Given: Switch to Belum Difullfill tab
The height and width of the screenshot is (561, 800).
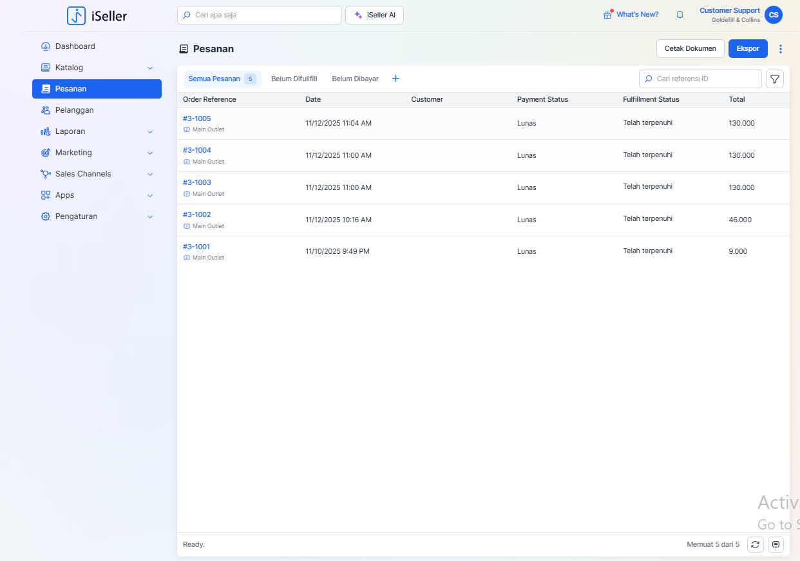Looking at the screenshot, I should pos(294,79).
